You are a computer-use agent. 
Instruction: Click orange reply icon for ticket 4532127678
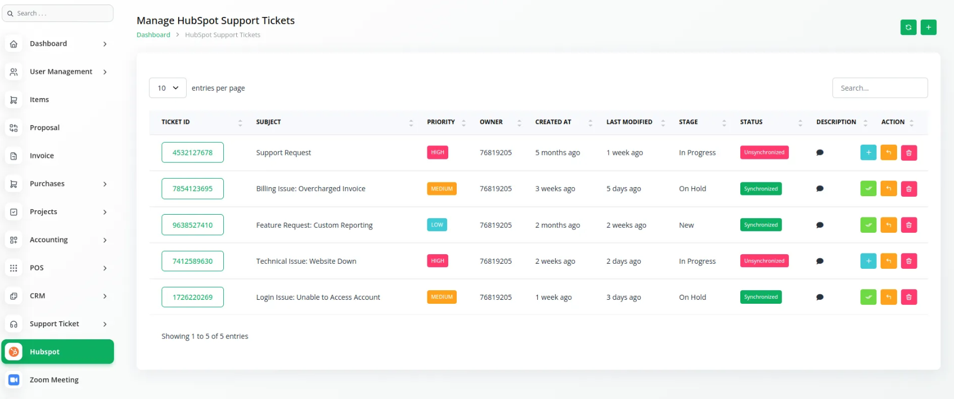pos(889,153)
